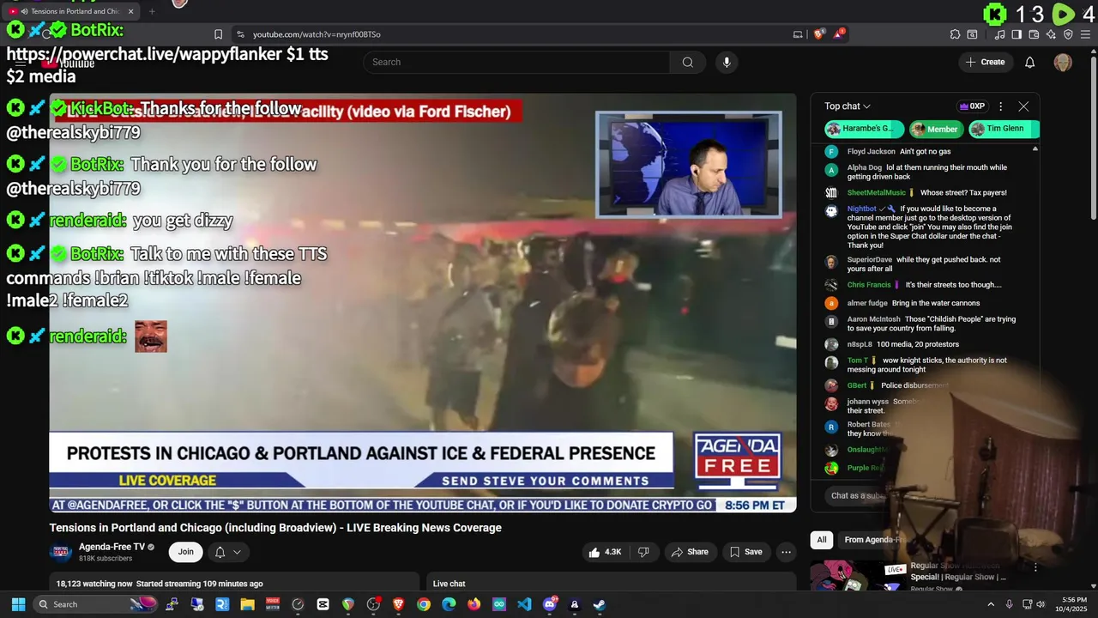The height and width of the screenshot is (618, 1098).
Task: Click Floyd Jackson's chat avatar
Action: [x=831, y=151]
